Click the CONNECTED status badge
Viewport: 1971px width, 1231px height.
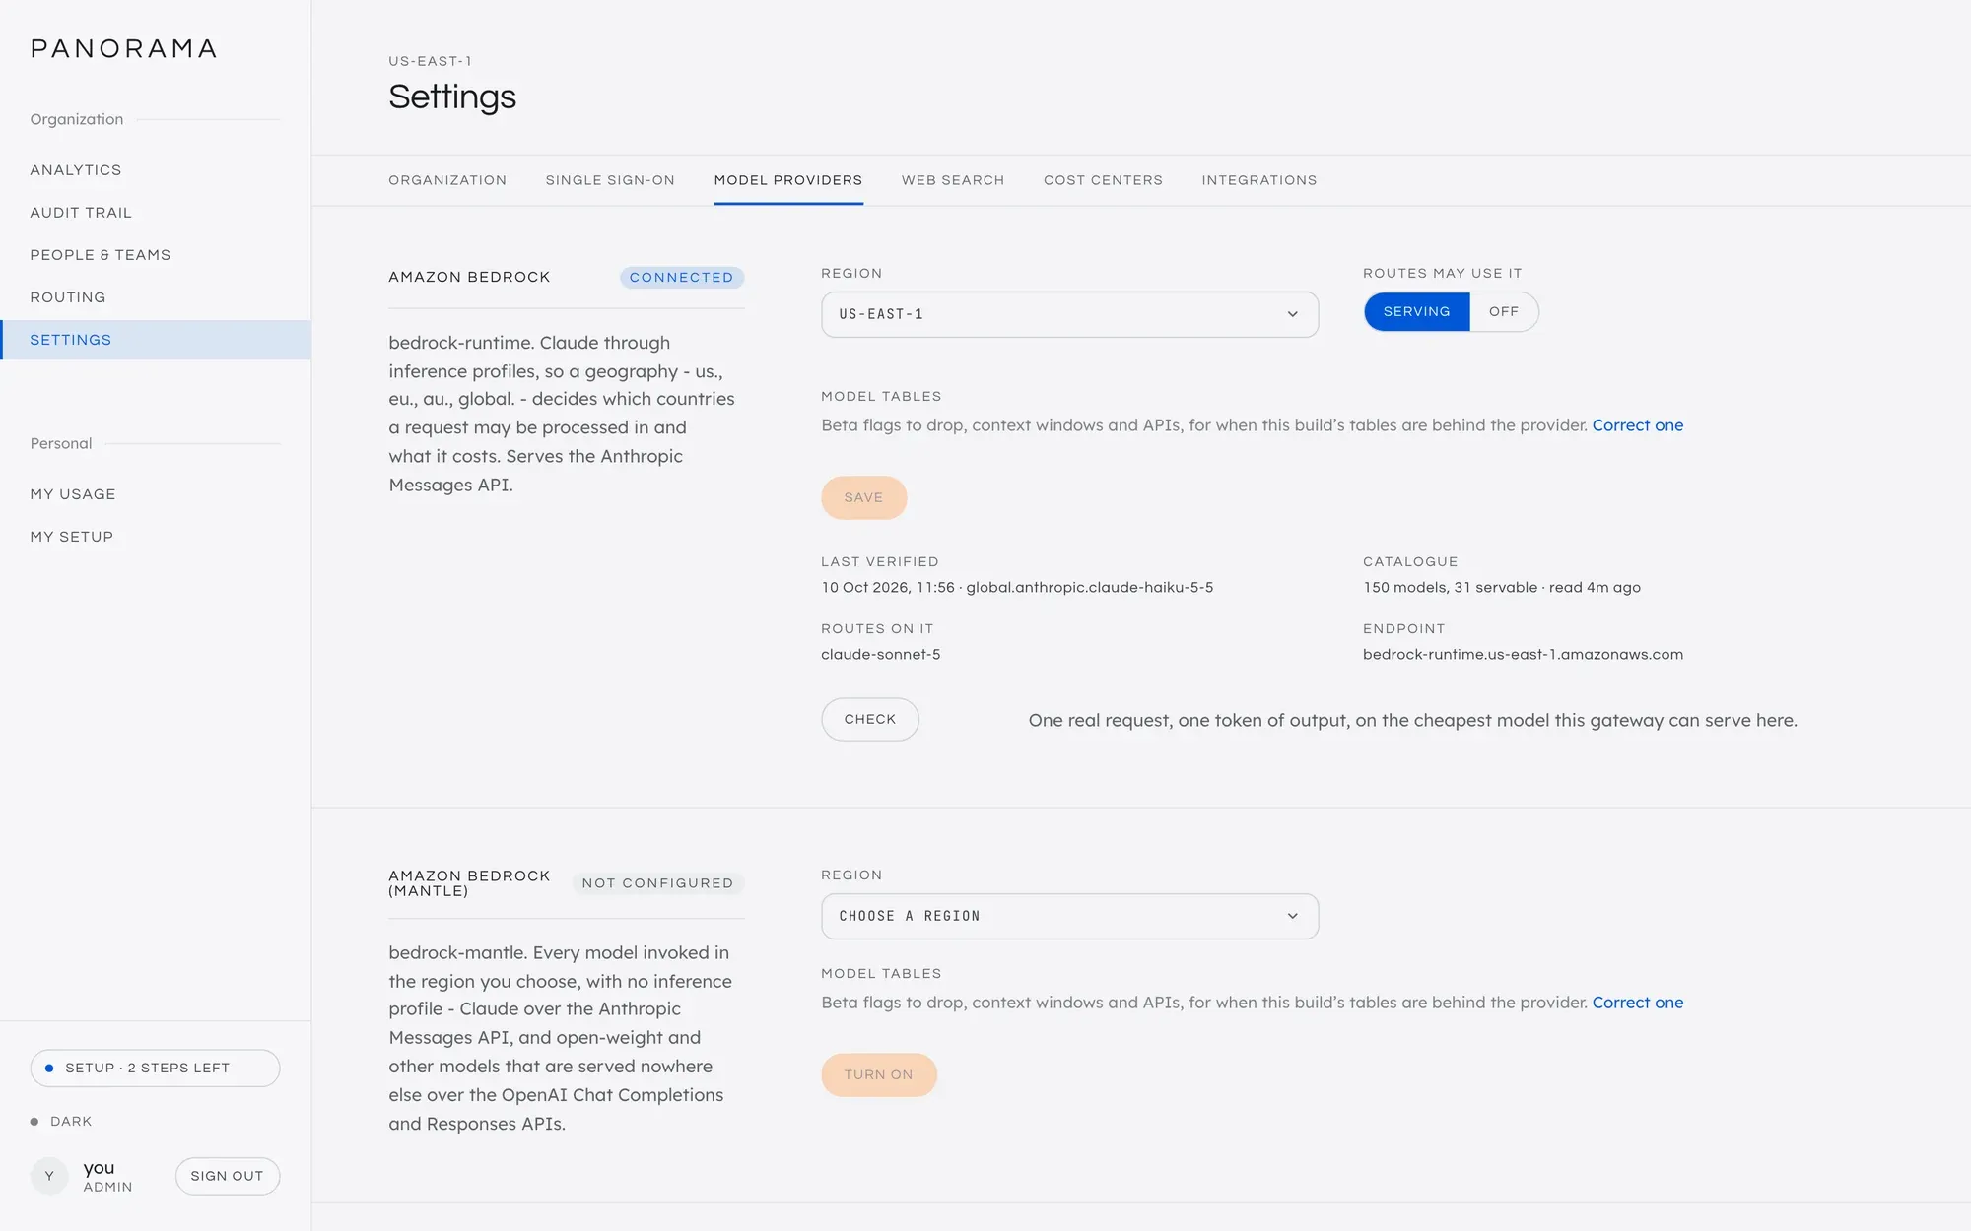click(x=681, y=278)
